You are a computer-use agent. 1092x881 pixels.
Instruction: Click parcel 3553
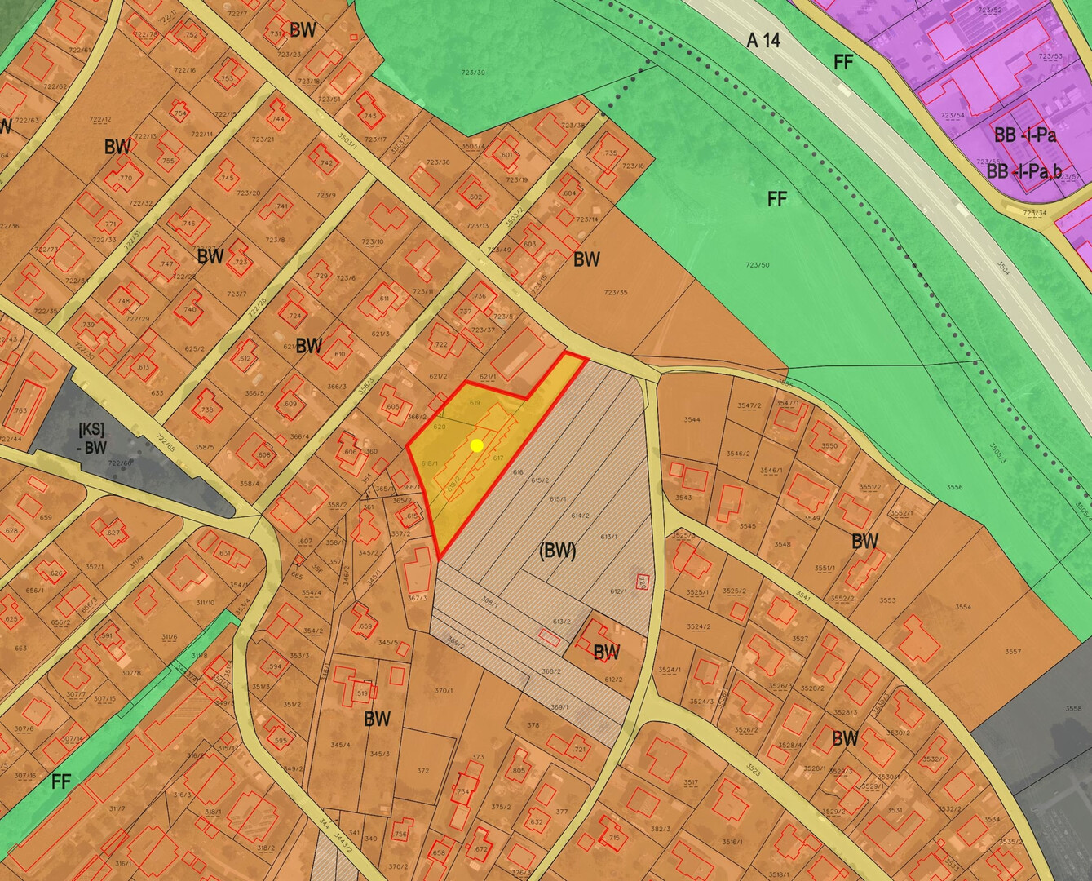pyautogui.click(x=887, y=600)
